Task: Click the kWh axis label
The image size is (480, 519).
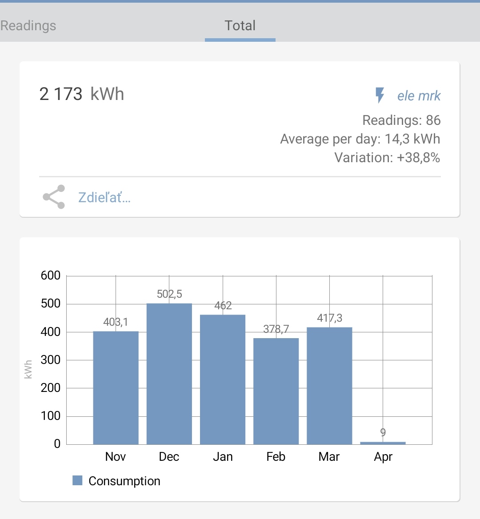Action: click(28, 369)
